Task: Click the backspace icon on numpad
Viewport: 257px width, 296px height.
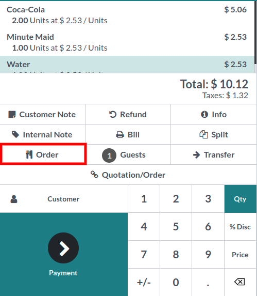Action: coord(239,282)
